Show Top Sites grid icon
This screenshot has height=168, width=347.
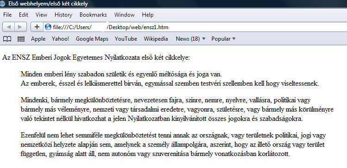(x=21, y=39)
